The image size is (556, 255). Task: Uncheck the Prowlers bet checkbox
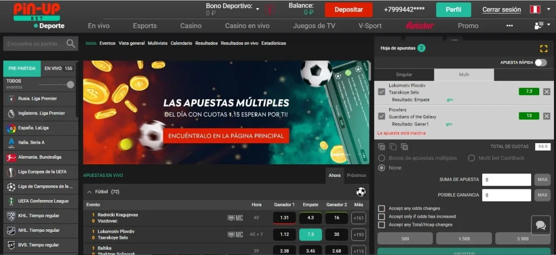tap(382, 116)
